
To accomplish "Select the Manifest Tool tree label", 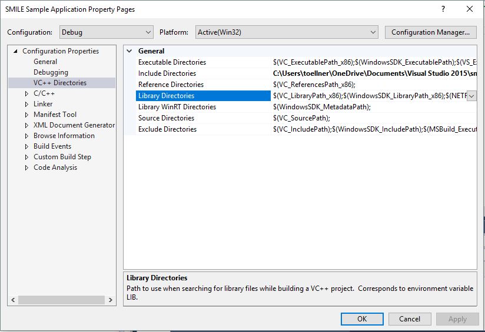I will 55,114.
